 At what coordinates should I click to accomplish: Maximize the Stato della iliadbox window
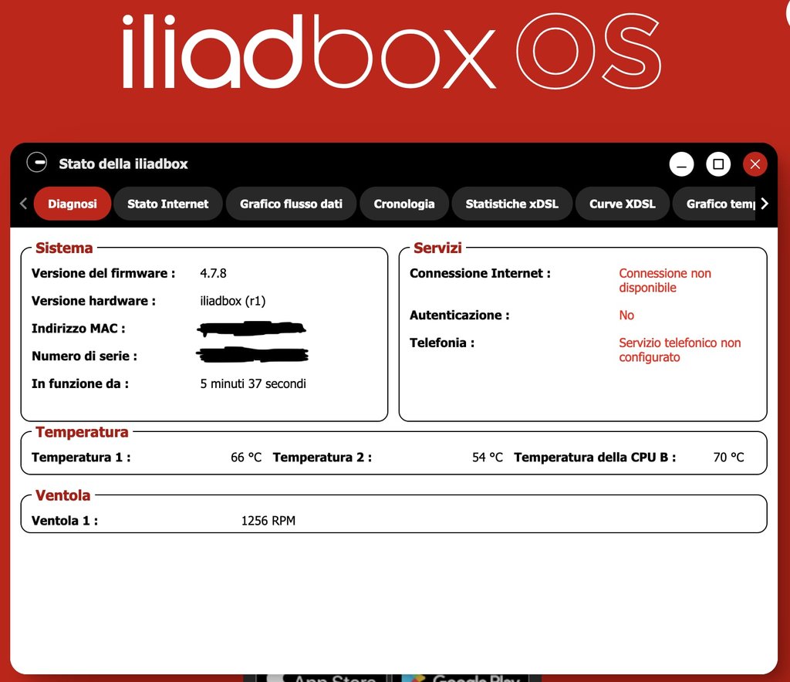point(718,164)
